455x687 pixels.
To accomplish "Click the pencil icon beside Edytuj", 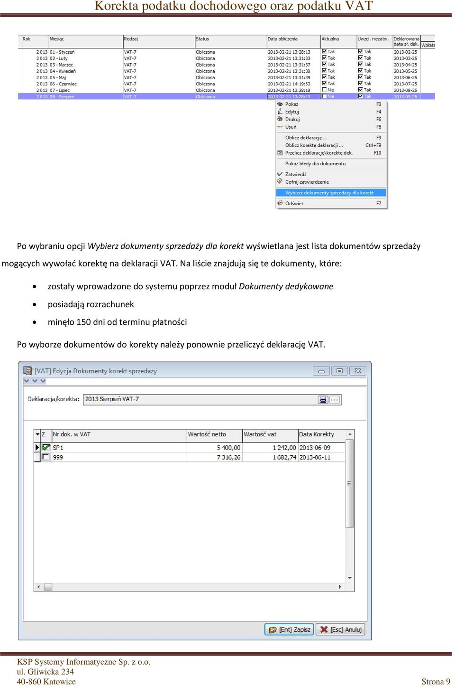I will (280, 112).
